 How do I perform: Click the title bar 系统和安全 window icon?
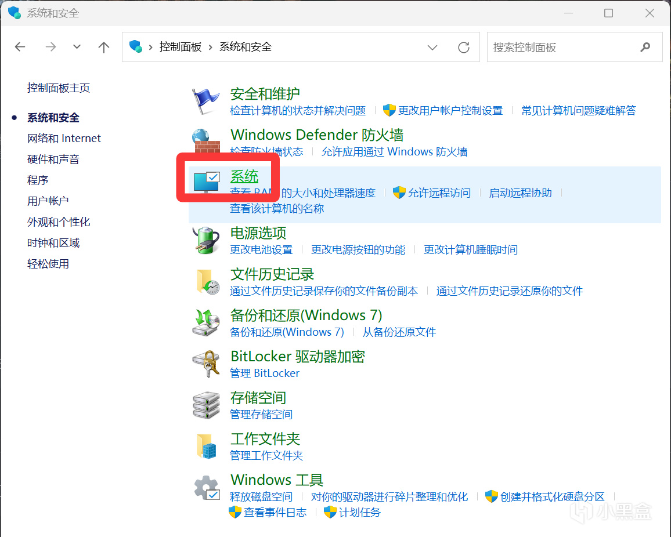(15, 13)
